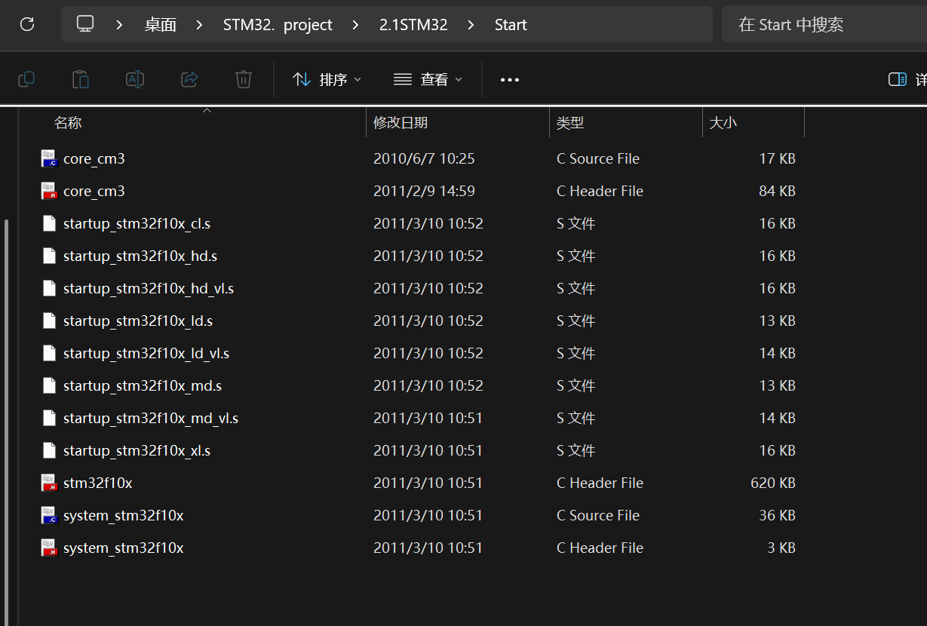Open the See more ellipsis menu

(510, 79)
